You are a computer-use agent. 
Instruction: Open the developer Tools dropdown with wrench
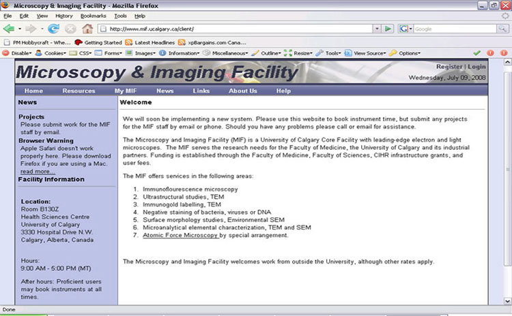click(x=328, y=53)
